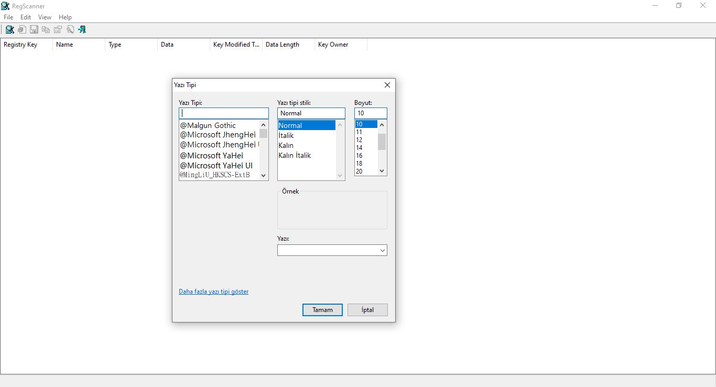Sort by Name column header

[79, 45]
